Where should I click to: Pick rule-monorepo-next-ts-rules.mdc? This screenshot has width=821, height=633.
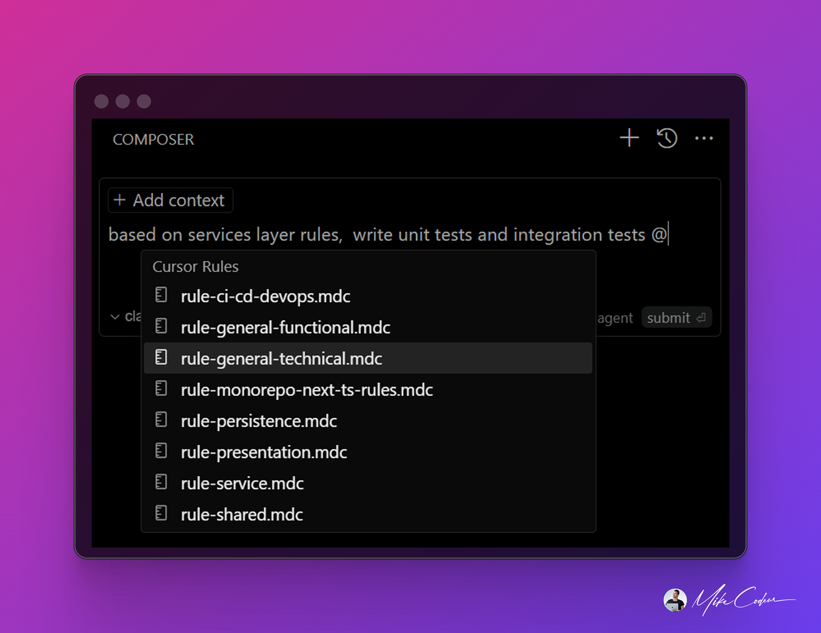tap(368, 390)
